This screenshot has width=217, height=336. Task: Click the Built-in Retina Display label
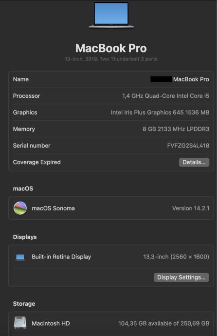point(61,257)
